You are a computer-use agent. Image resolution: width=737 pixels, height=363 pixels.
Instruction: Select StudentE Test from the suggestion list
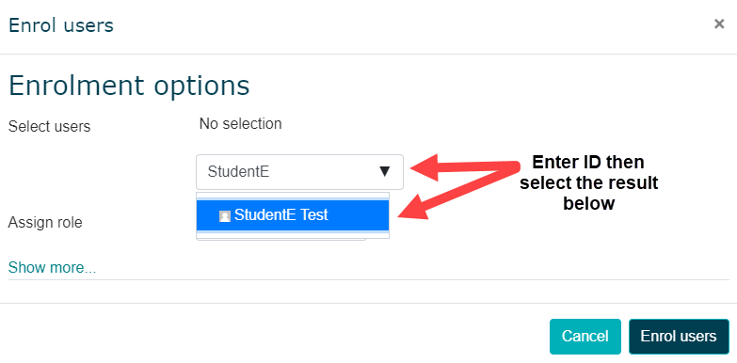[x=293, y=215]
